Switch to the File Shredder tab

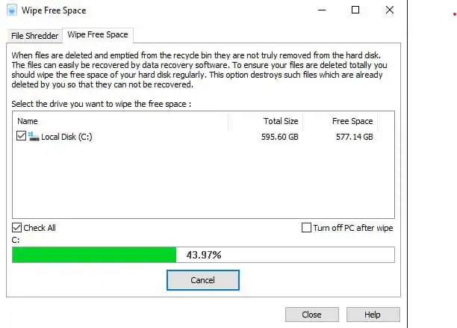[x=34, y=36]
